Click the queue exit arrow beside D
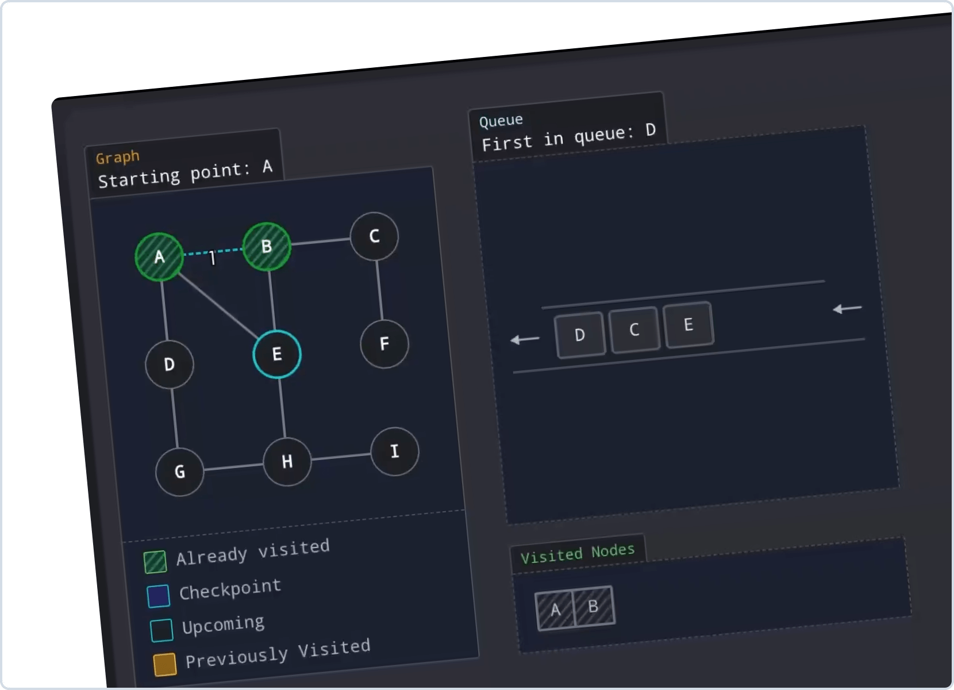 point(525,339)
